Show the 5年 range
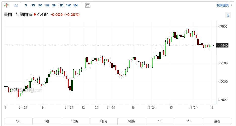 188,121
